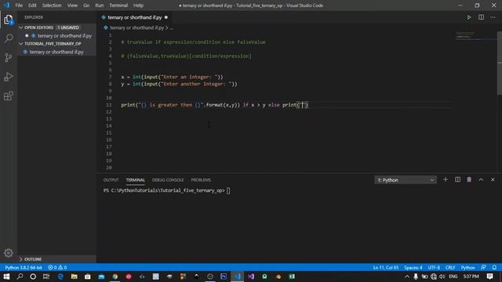Image resolution: width=502 pixels, height=282 pixels.
Task: Open ternary or shorthand if.py under Open Editors
Action: [64, 35]
